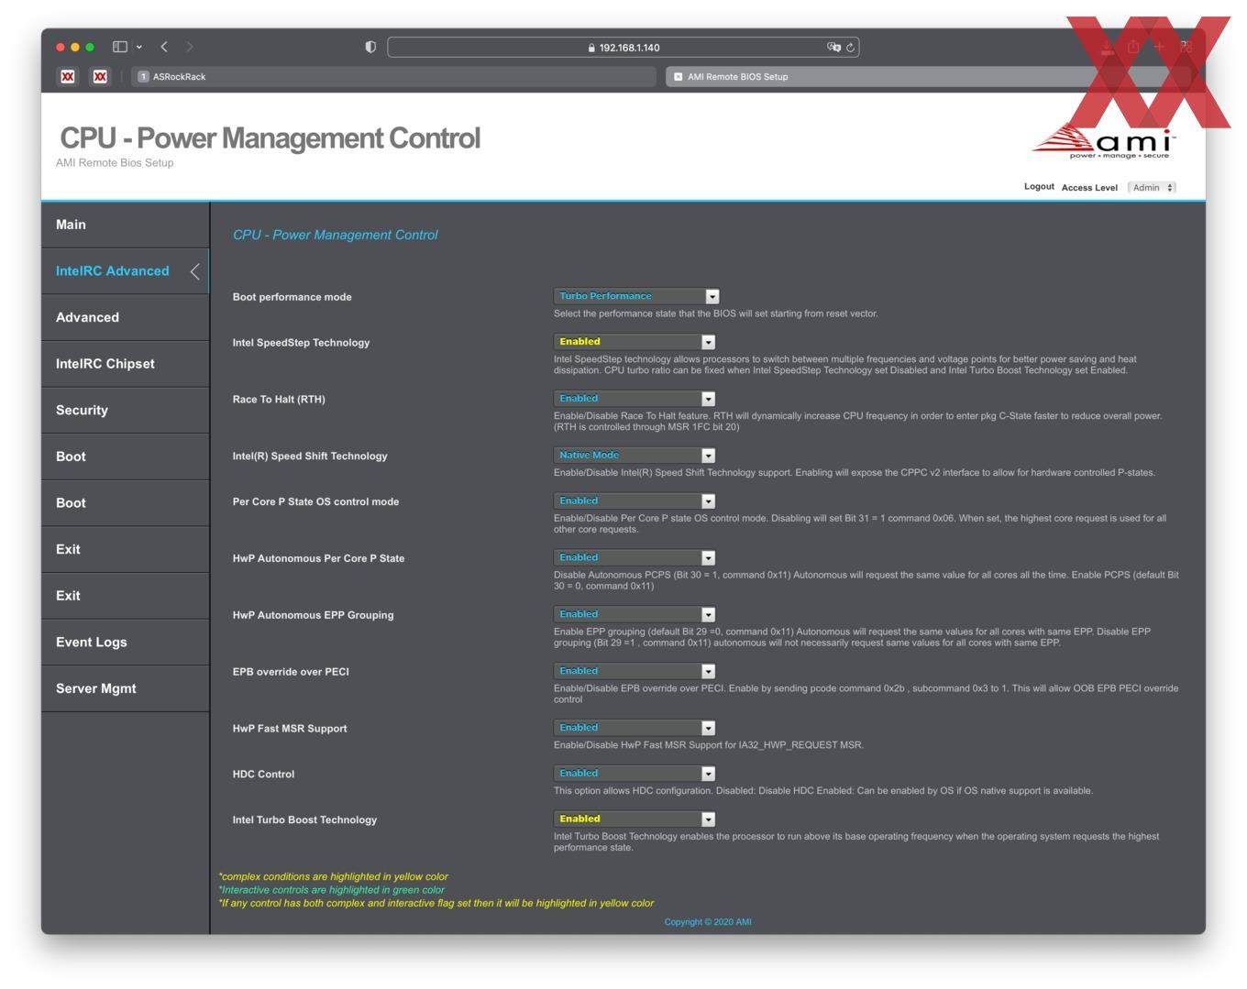This screenshot has width=1247, height=989.
Task: Open HDC Control dropdown
Action: point(635,775)
